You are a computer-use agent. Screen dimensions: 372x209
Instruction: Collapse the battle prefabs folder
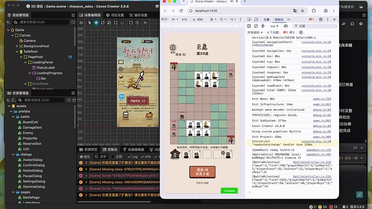(13, 117)
